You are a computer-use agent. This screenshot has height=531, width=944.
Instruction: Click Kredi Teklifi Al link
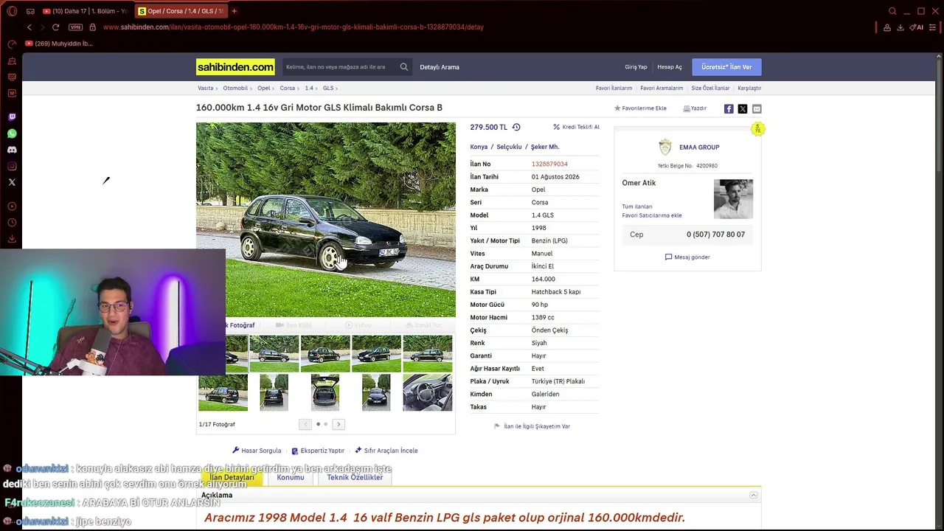click(576, 127)
